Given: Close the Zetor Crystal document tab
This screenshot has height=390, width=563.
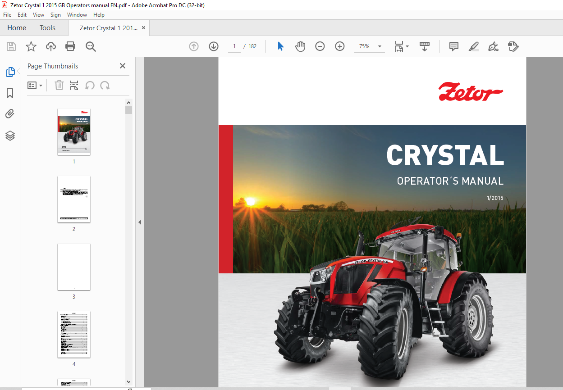Looking at the screenshot, I should [143, 28].
